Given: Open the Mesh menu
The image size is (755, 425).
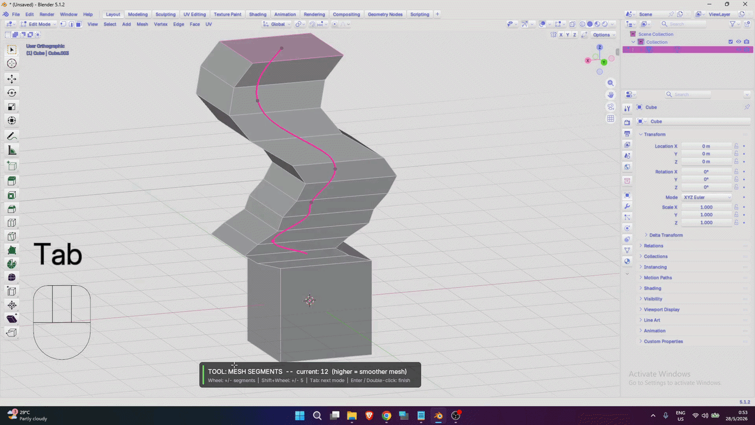Looking at the screenshot, I should pos(142,24).
